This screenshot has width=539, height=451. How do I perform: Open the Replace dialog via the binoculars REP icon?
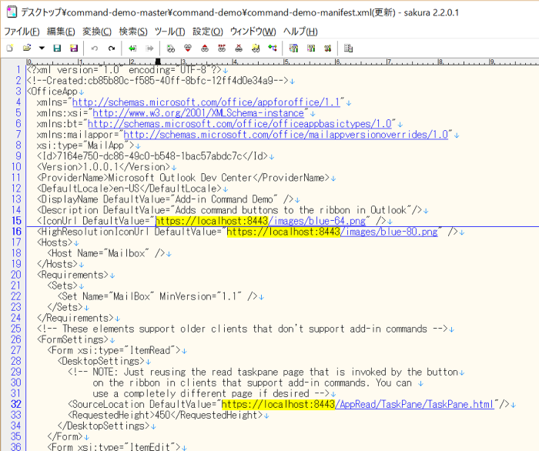pyautogui.click(x=222, y=48)
